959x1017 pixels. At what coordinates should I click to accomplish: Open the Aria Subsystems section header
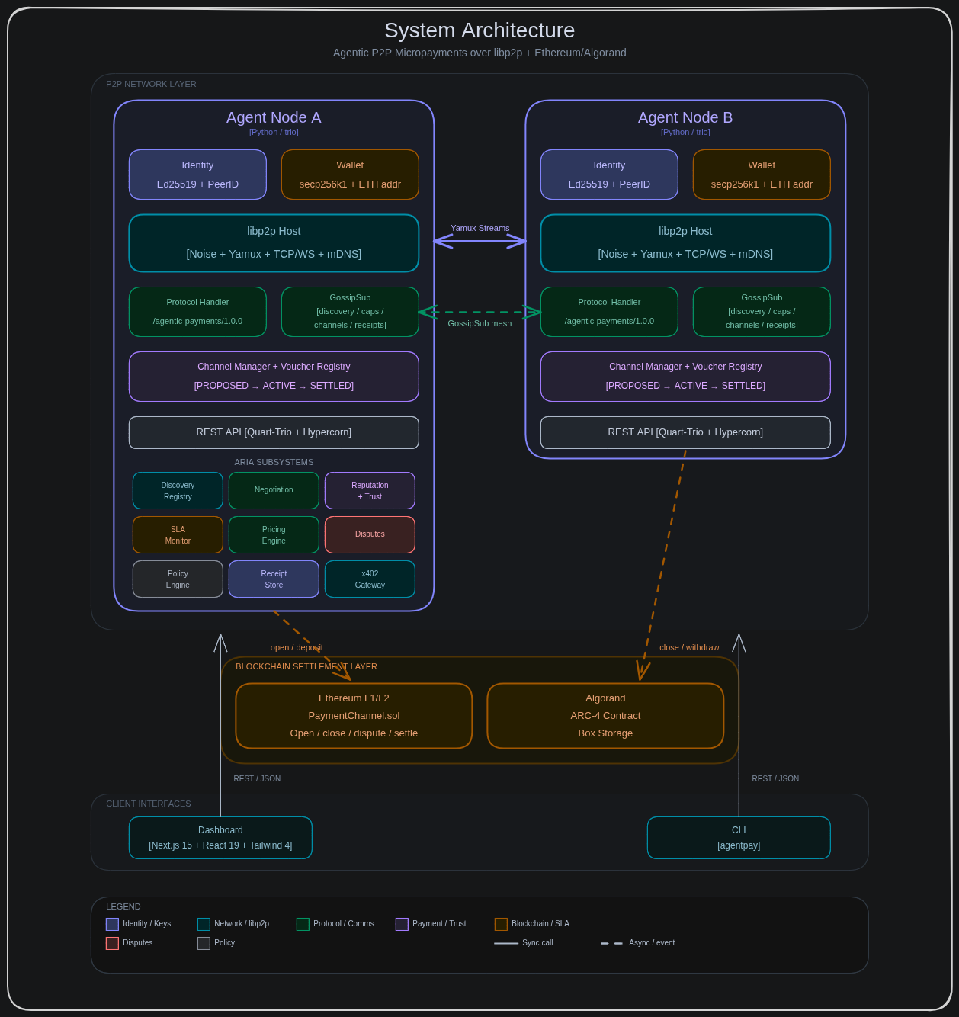pyautogui.click(x=274, y=462)
